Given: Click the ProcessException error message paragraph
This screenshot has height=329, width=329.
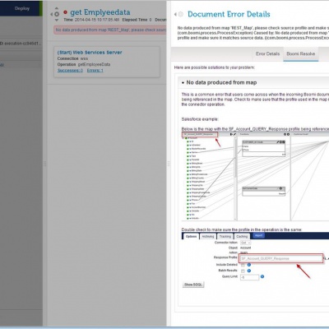Looking at the screenshot, I should 253,33.
